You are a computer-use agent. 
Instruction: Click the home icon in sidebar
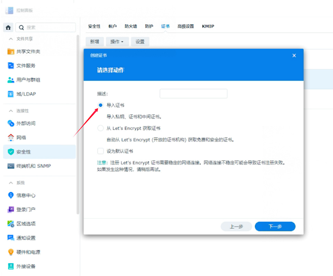pos(9,27)
